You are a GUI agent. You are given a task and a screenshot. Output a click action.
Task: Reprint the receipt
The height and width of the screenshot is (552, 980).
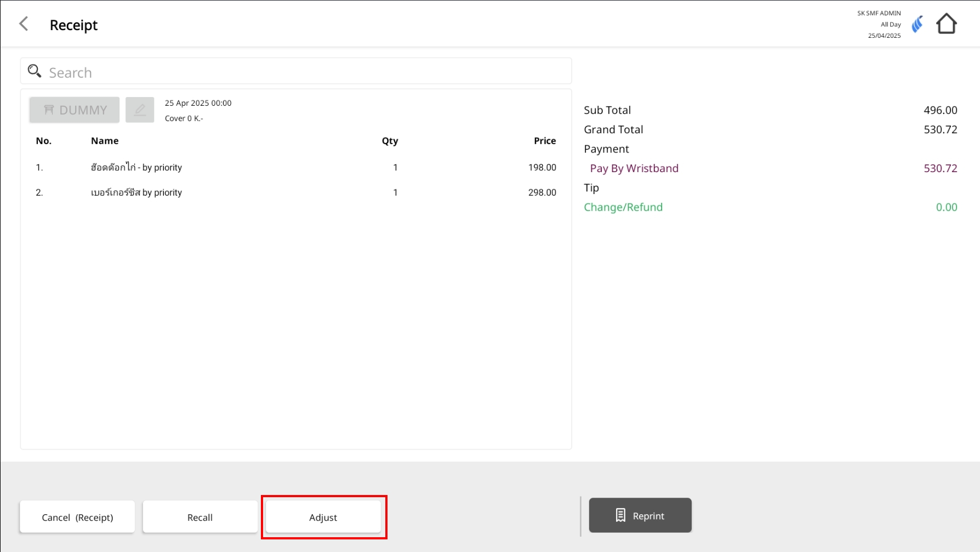coord(640,515)
